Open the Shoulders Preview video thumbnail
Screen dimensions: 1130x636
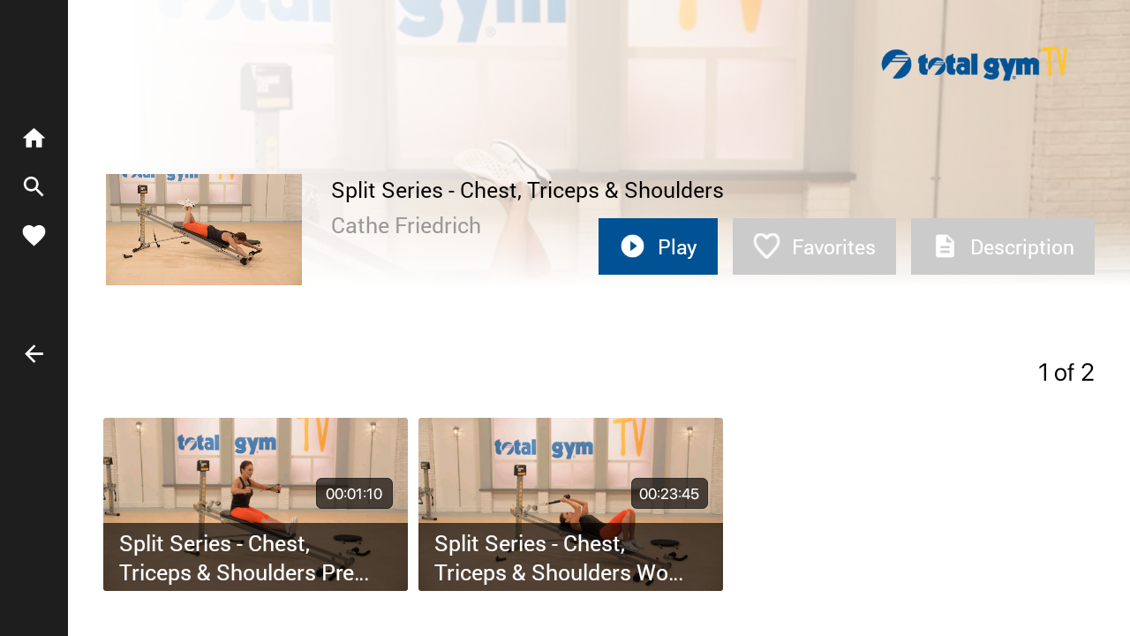pyautogui.click(x=255, y=504)
